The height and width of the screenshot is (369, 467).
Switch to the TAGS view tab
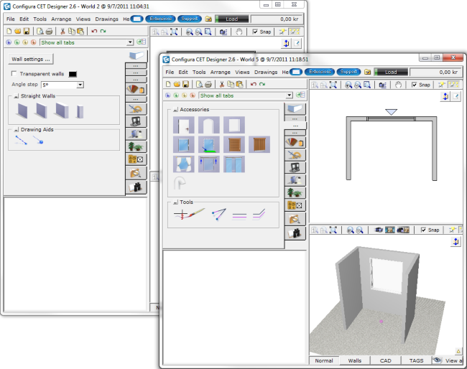pyautogui.click(x=416, y=360)
